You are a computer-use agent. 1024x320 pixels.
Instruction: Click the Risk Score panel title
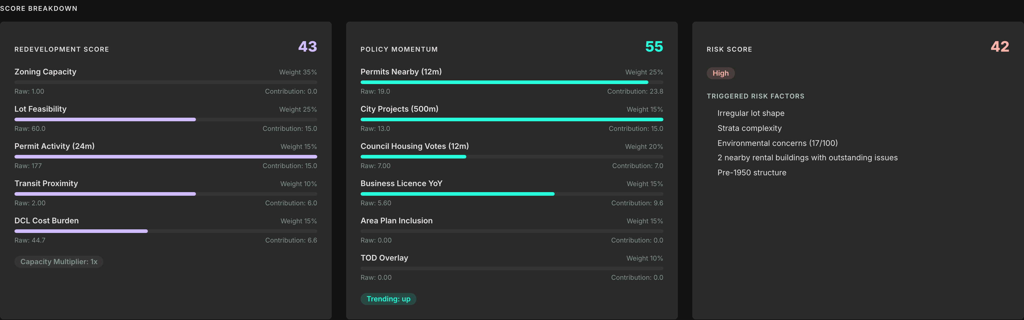(729, 49)
